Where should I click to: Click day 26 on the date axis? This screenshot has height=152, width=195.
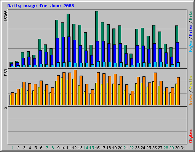click(154, 148)
